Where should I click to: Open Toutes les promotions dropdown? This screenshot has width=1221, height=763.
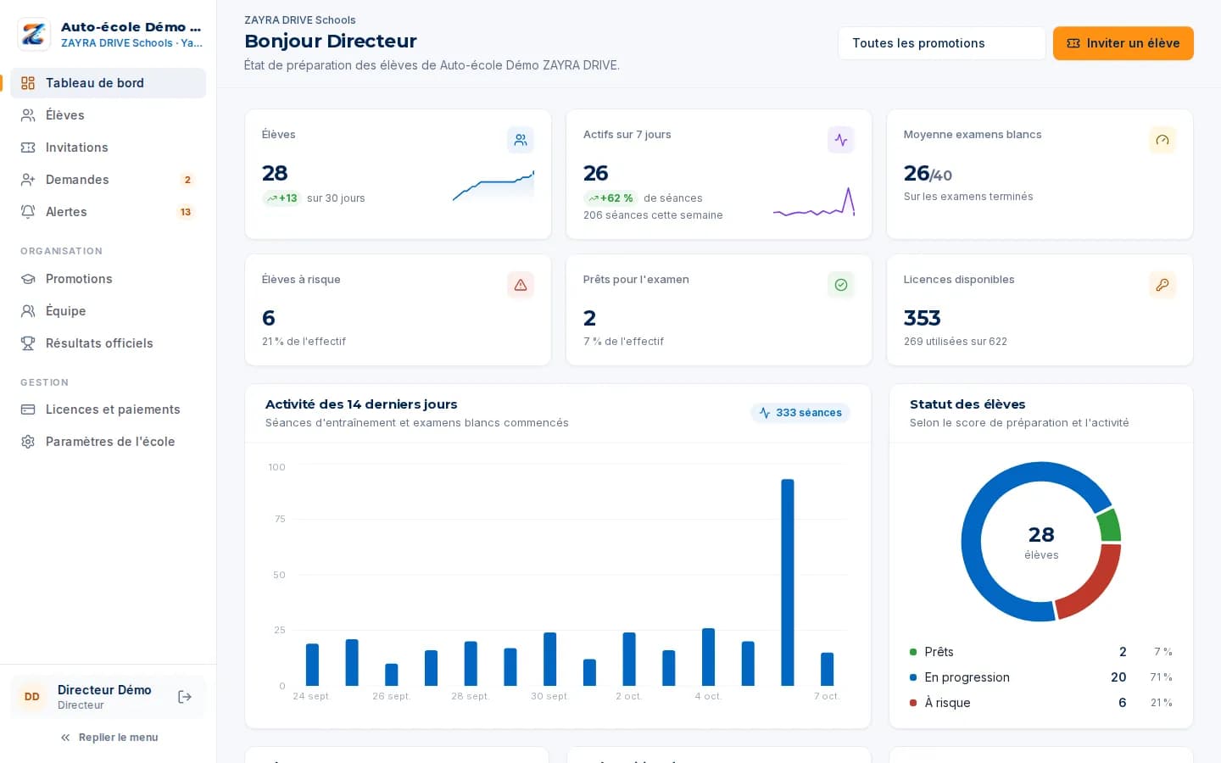click(x=941, y=43)
